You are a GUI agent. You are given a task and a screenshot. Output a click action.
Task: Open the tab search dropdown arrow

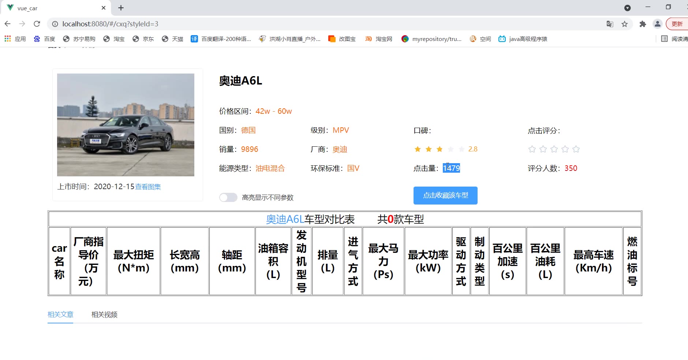point(627,8)
